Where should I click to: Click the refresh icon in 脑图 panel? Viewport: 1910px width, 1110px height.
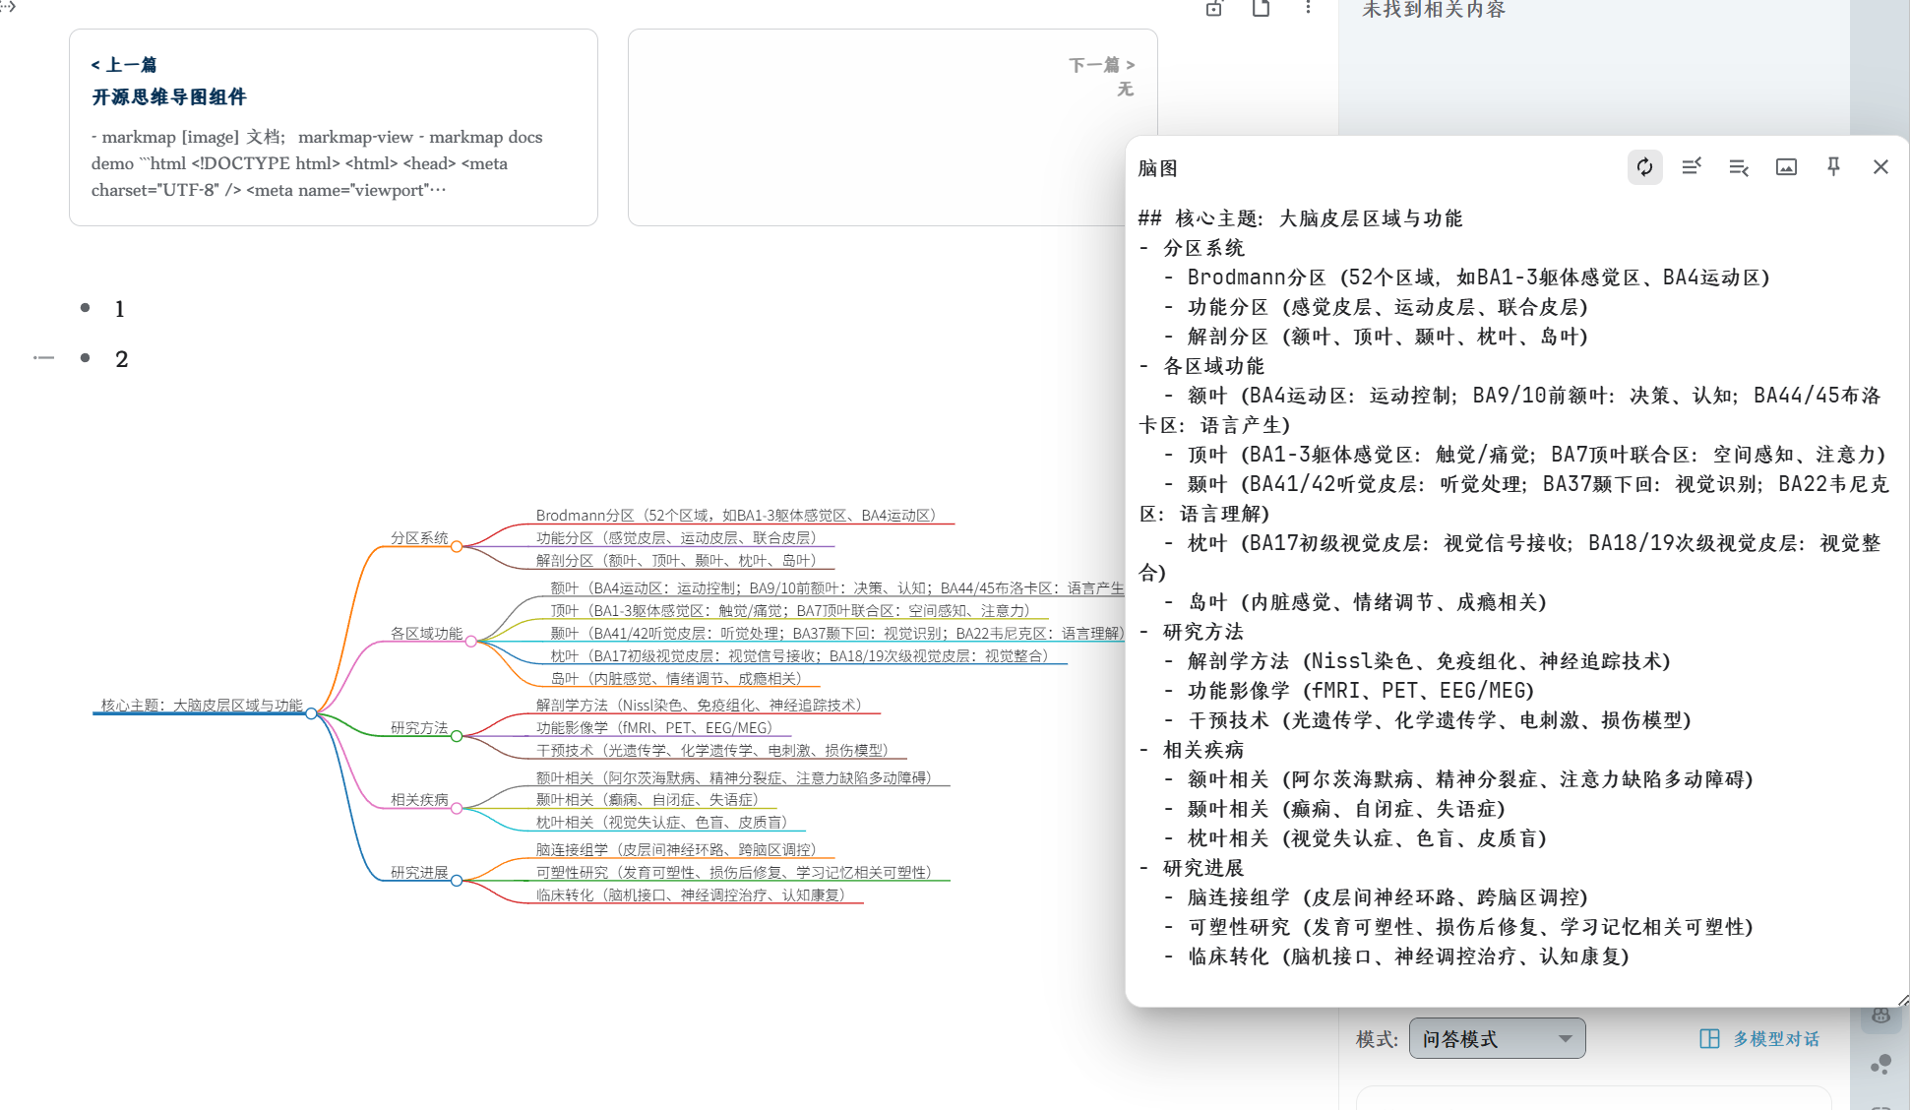[x=1644, y=167]
